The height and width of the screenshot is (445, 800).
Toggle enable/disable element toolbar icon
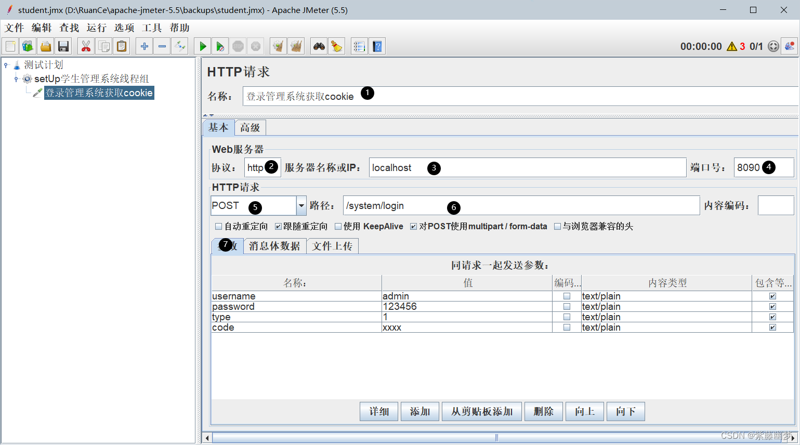(x=180, y=46)
